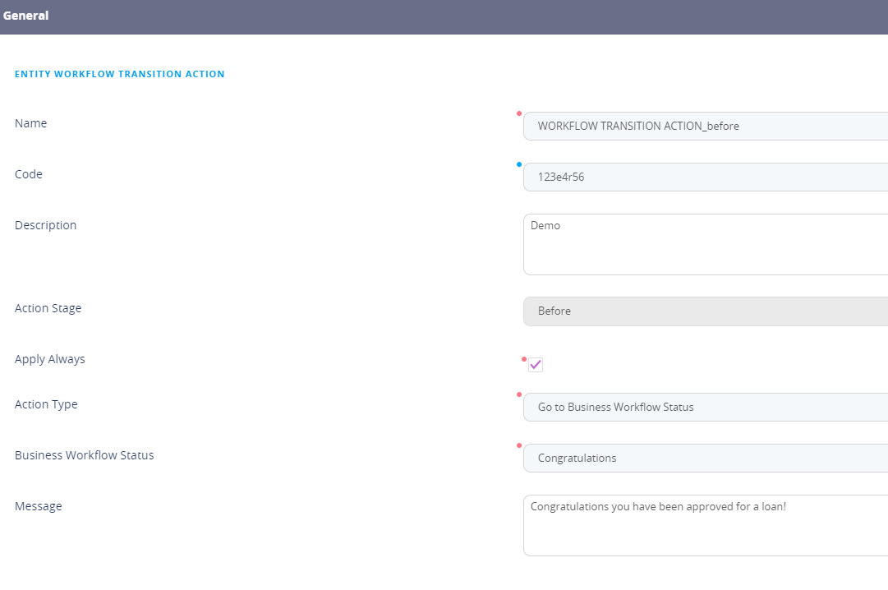The image size is (888, 590).
Task: Click the blue marker beside Code field
Action: coord(519,164)
